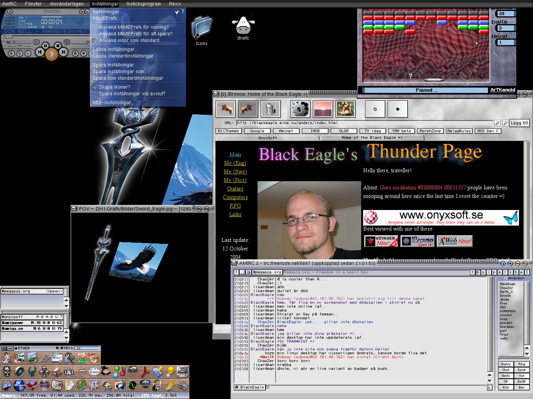Click the club-suit card game dock icon
This screenshot has height=399, width=533.
pos(44,372)
